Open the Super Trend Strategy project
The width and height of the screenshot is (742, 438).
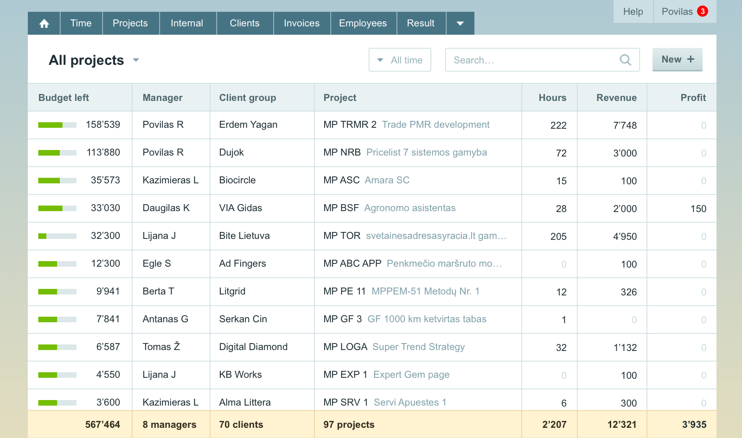pos(418,347)
